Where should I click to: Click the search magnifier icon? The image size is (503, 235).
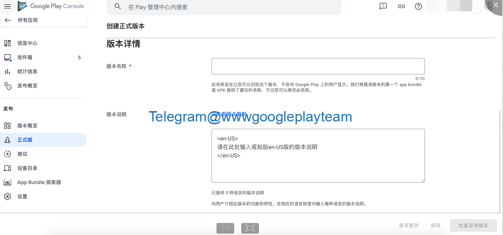click(118, 6)
